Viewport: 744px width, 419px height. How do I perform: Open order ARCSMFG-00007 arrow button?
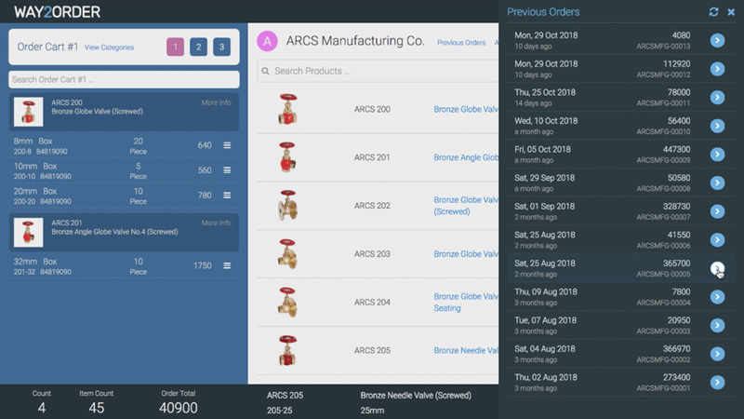(717, 211)
